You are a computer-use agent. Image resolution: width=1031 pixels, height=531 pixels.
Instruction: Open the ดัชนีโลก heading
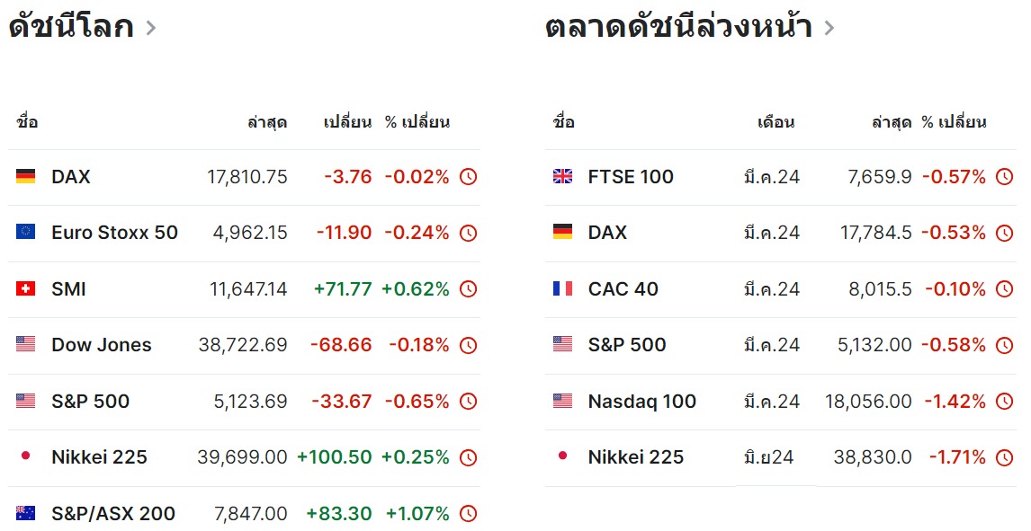(x=71, y=27)
